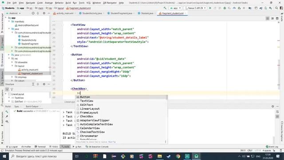Click the hammer icon in Build panel
This screenshot has height=160, width=284.
point(7,112)
